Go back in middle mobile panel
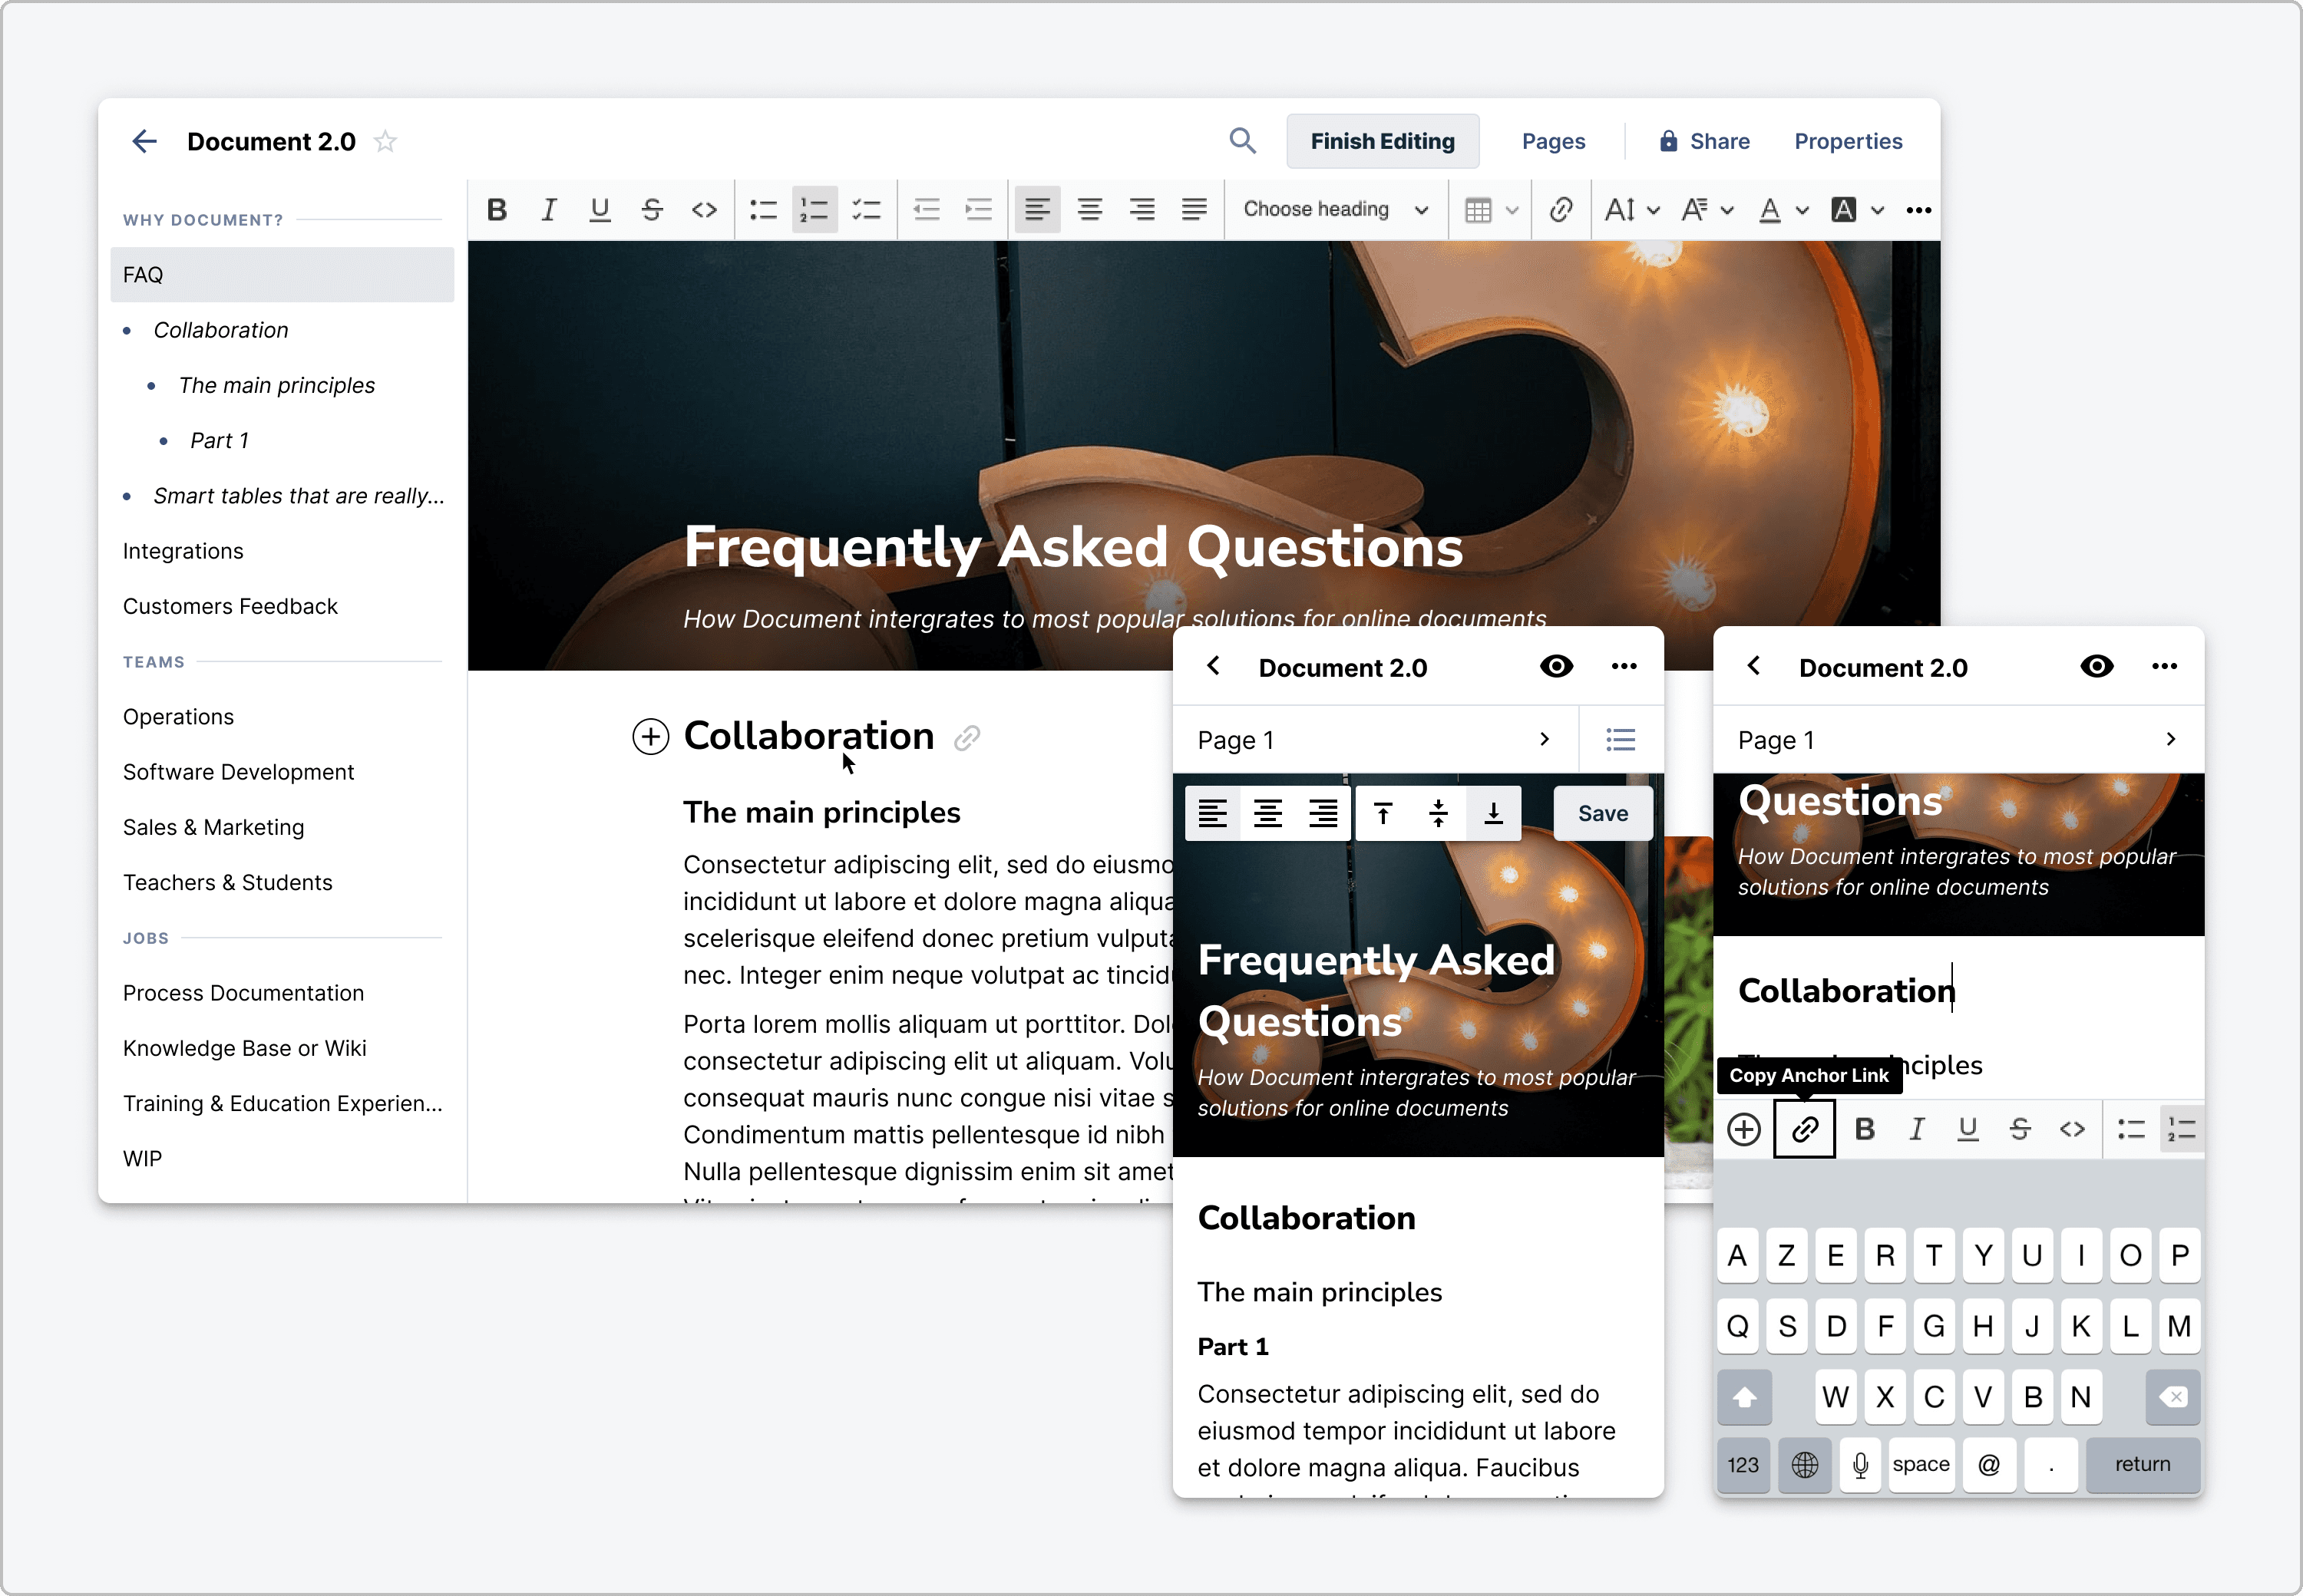Image resolution: width=2303 pixels, height=1596 pixels. (x=1214, y=666)
